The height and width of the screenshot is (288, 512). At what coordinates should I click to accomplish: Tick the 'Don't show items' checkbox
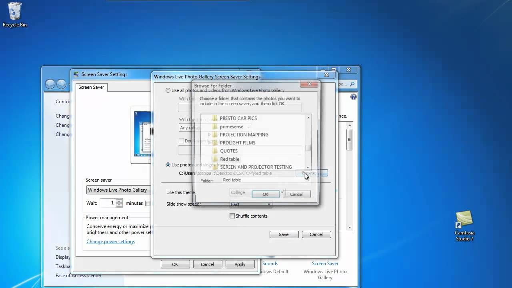point(181,141)
